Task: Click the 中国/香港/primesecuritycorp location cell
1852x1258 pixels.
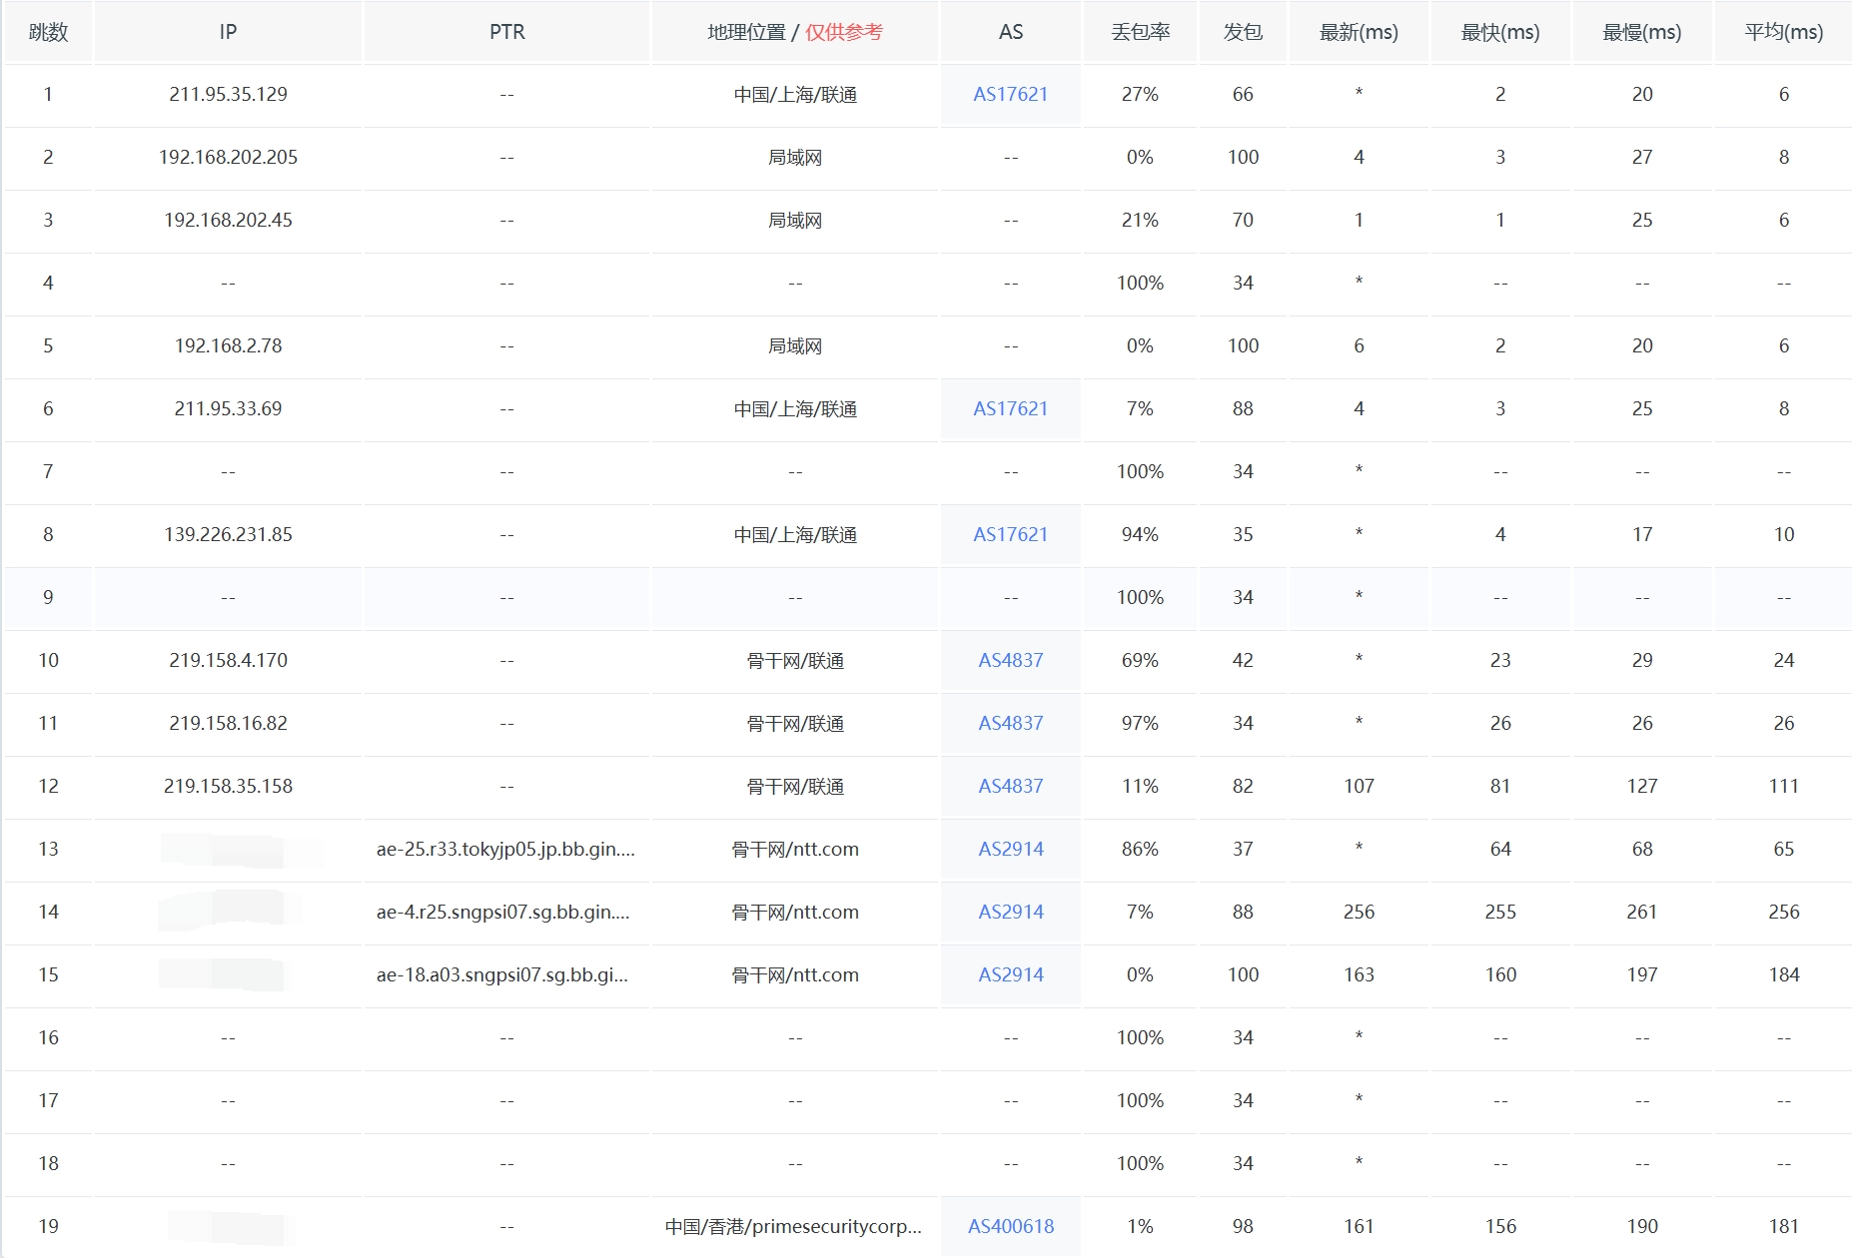Action: pyautogui.click(x=793, y=1226)
